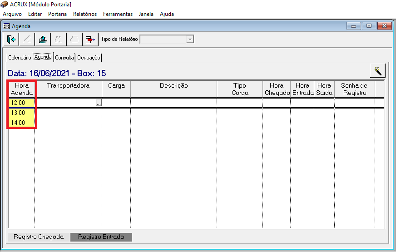The width and height of the screenshot is (396, 252).
Task: Click the greyed-out pencil edit icon
Action: pyautogui.click(x=27, y=40)
